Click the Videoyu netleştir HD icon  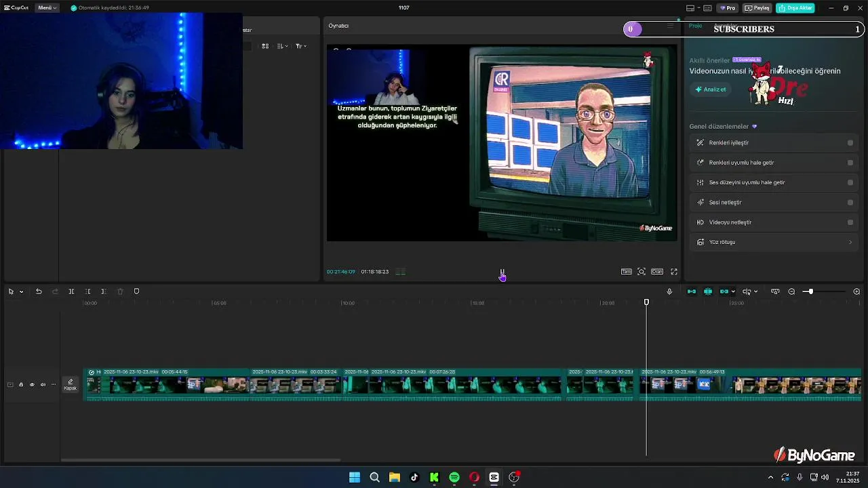tap(701, 222)
